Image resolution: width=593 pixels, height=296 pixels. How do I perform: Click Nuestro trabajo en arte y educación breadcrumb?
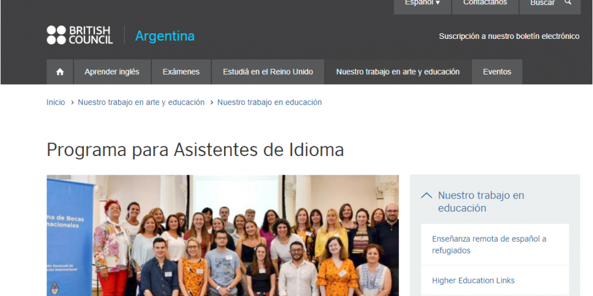click(141, 102)
